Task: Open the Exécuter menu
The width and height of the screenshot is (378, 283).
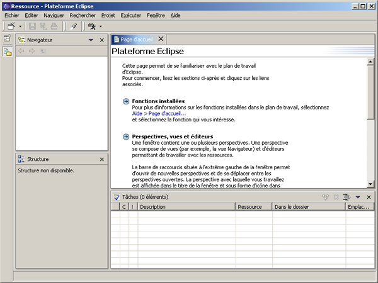Action: tap(130, 14)
